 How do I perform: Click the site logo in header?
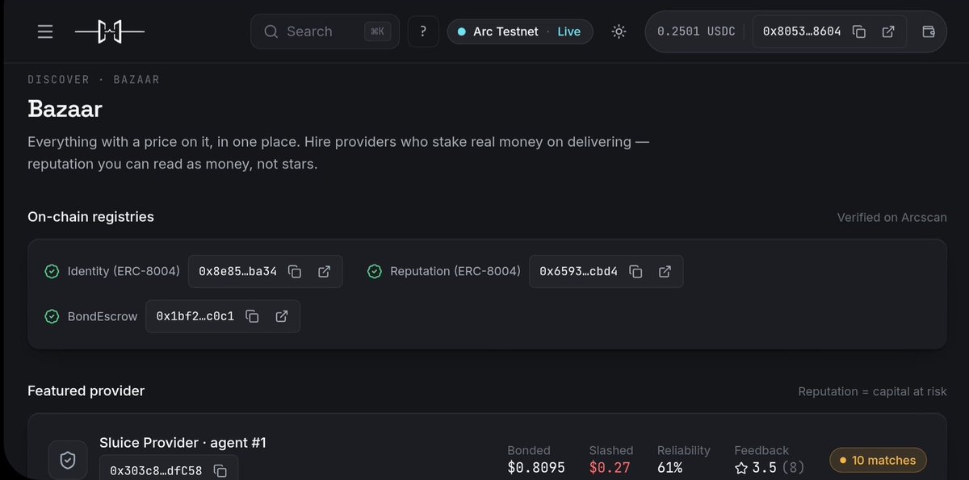point(110,31)
